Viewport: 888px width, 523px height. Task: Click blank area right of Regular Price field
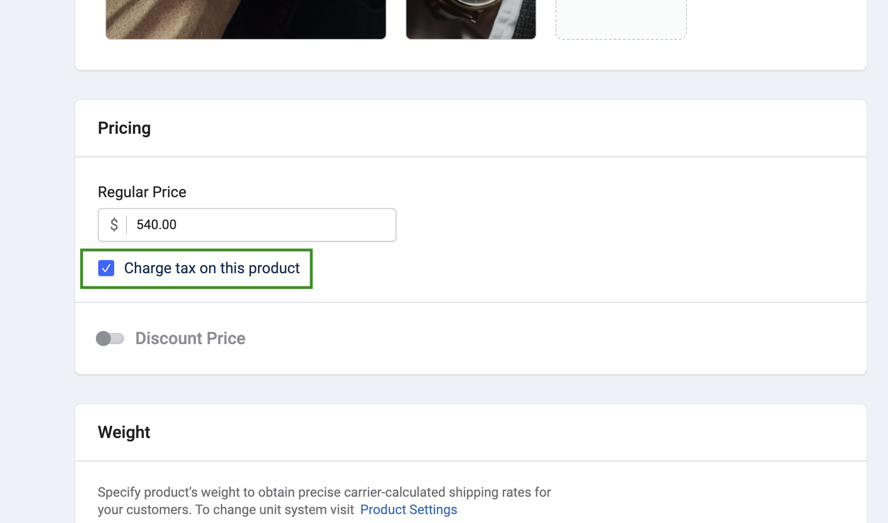coord(611,225)
